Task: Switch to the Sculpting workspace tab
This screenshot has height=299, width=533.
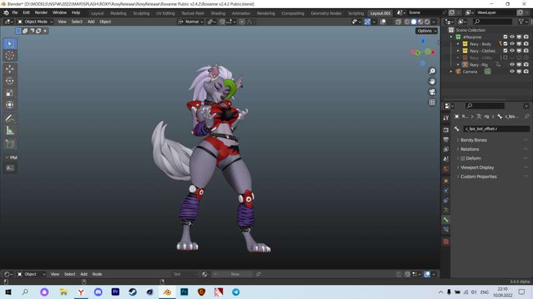Action: pos(141,13)
